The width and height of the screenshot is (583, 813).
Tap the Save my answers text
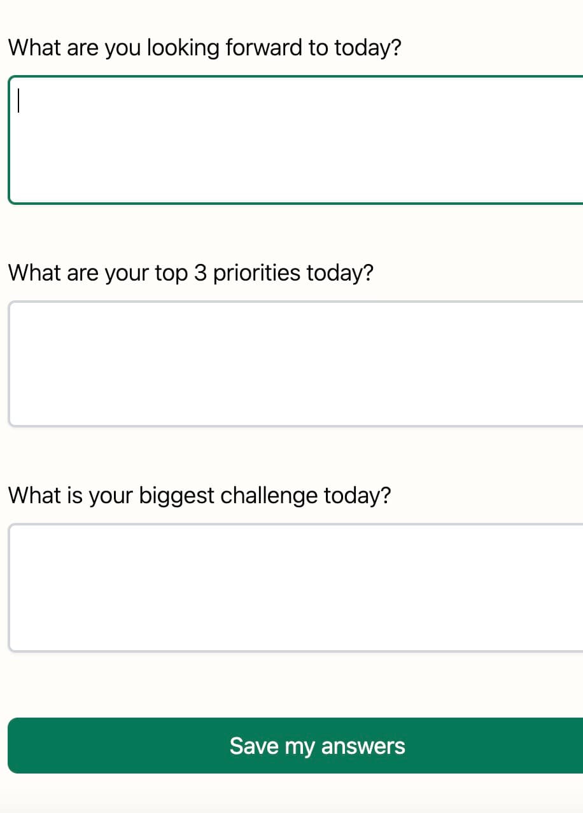[318, 746]
